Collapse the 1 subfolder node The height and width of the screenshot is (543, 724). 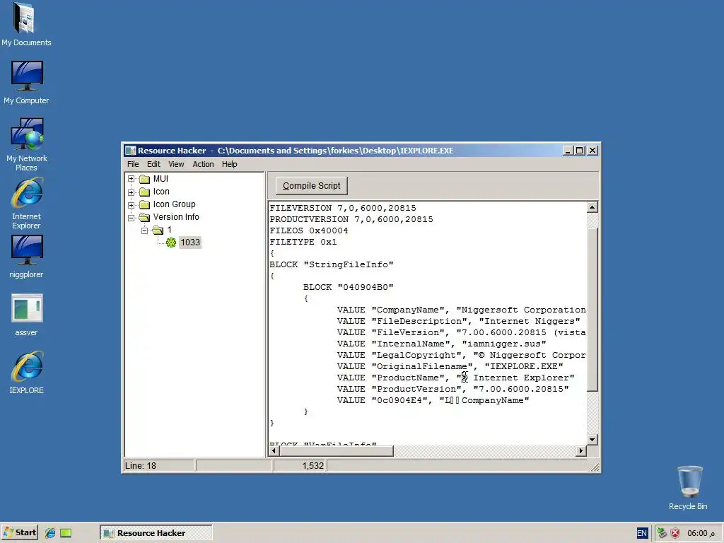(144, 230)
